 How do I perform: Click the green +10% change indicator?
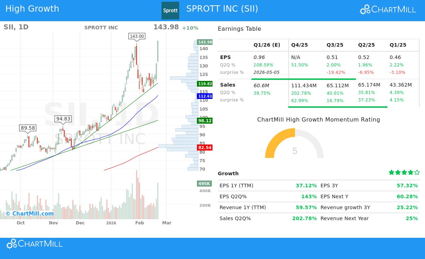[x=190, y=28]
